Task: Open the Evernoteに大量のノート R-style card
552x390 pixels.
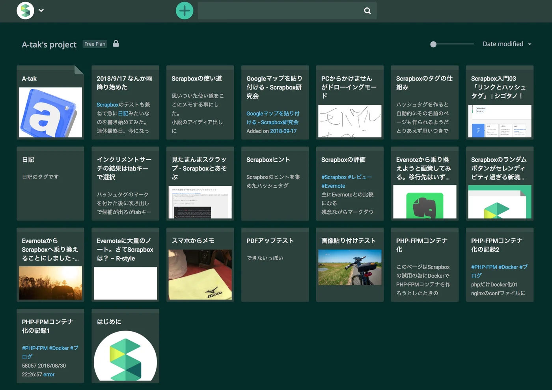Action: point(125,265)
